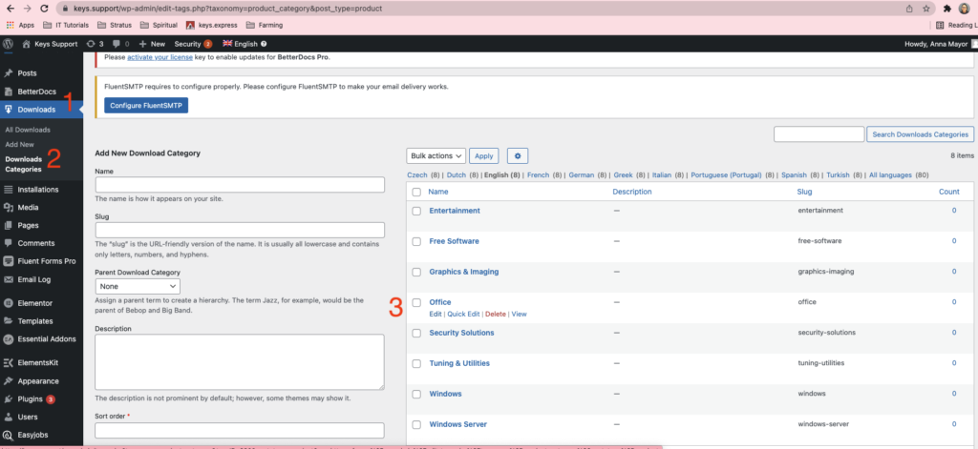Screen dimensions: 978x449
Task: Click the Name input field for new category
Action: click(240, 185)
